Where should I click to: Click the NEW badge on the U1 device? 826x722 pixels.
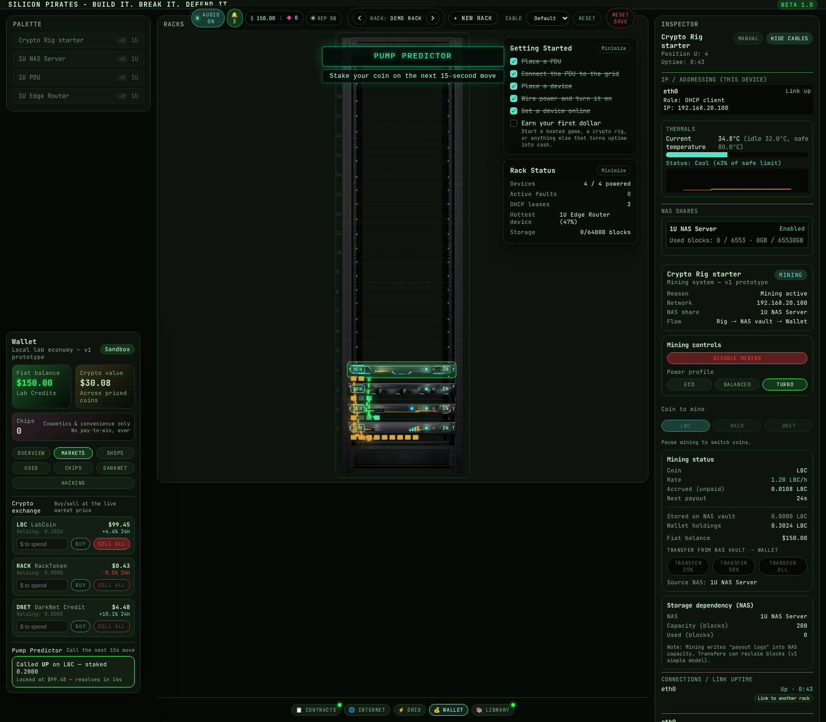tap(358, 428)
